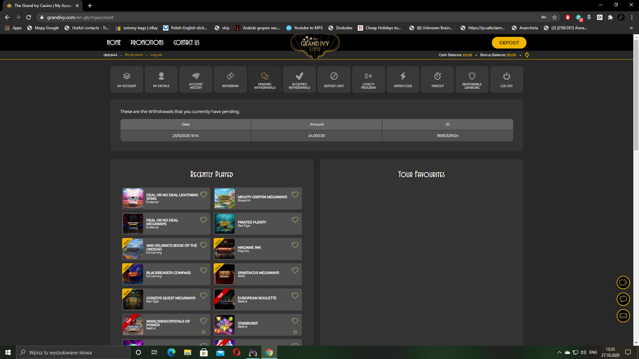The image size is (639, 359).
Task: Open the European Roulette game thumbnail
Action: click(225, 299)
